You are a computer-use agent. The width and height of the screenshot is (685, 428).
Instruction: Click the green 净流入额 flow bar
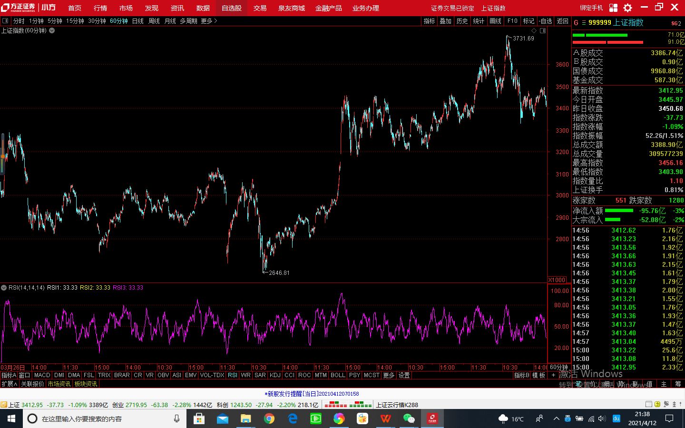tap(619, 210)
